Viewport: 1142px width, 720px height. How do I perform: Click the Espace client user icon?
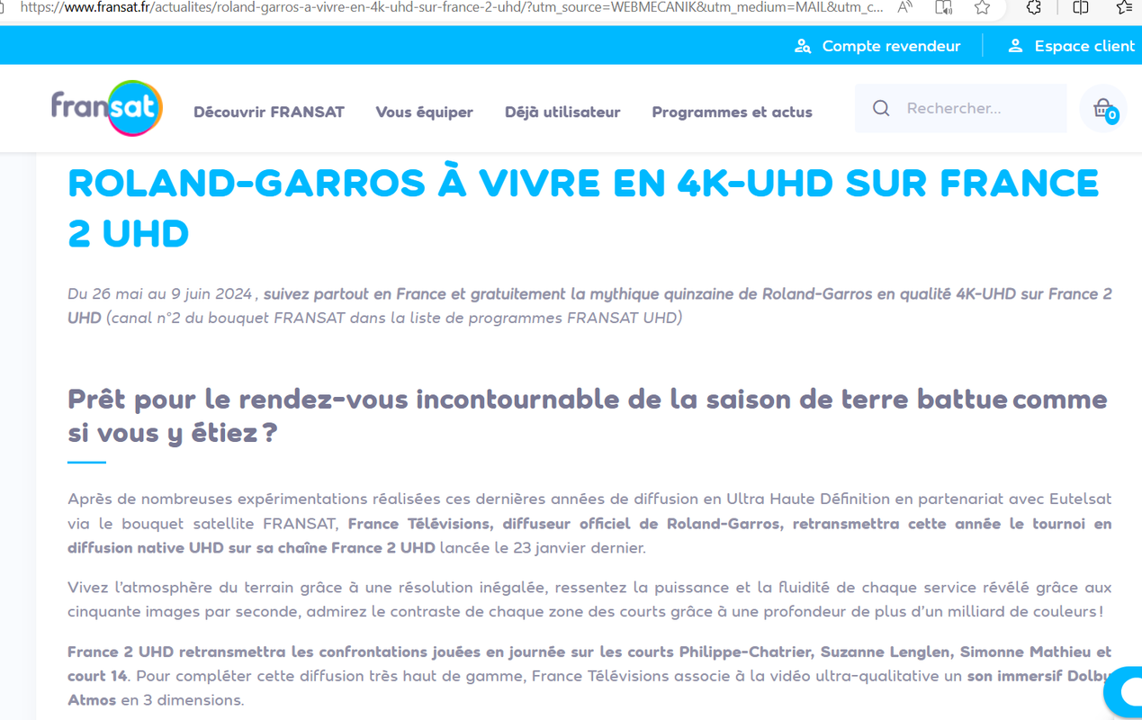coord(1015,46)
